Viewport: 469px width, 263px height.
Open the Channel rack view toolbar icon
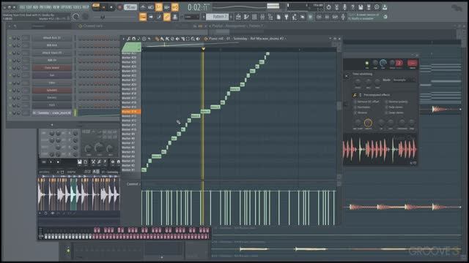[x=254, y=17]
